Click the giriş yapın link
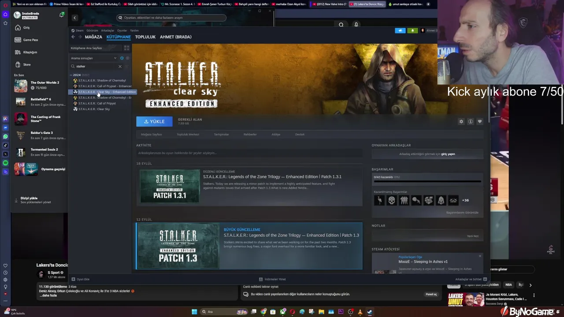The height and width of the screenshot is (317, 564). pos(448,154)
